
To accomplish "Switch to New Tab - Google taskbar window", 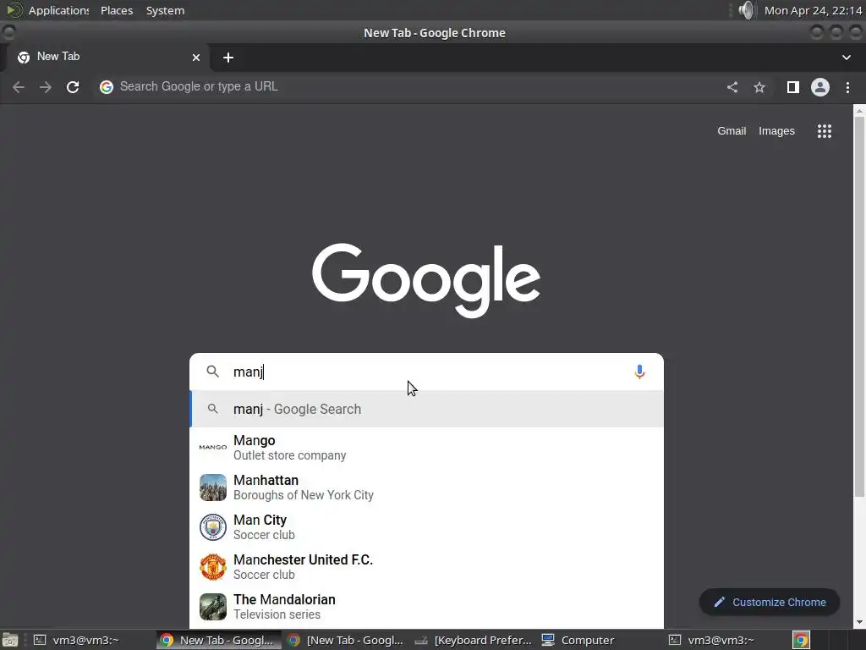I will click(217, 640).
